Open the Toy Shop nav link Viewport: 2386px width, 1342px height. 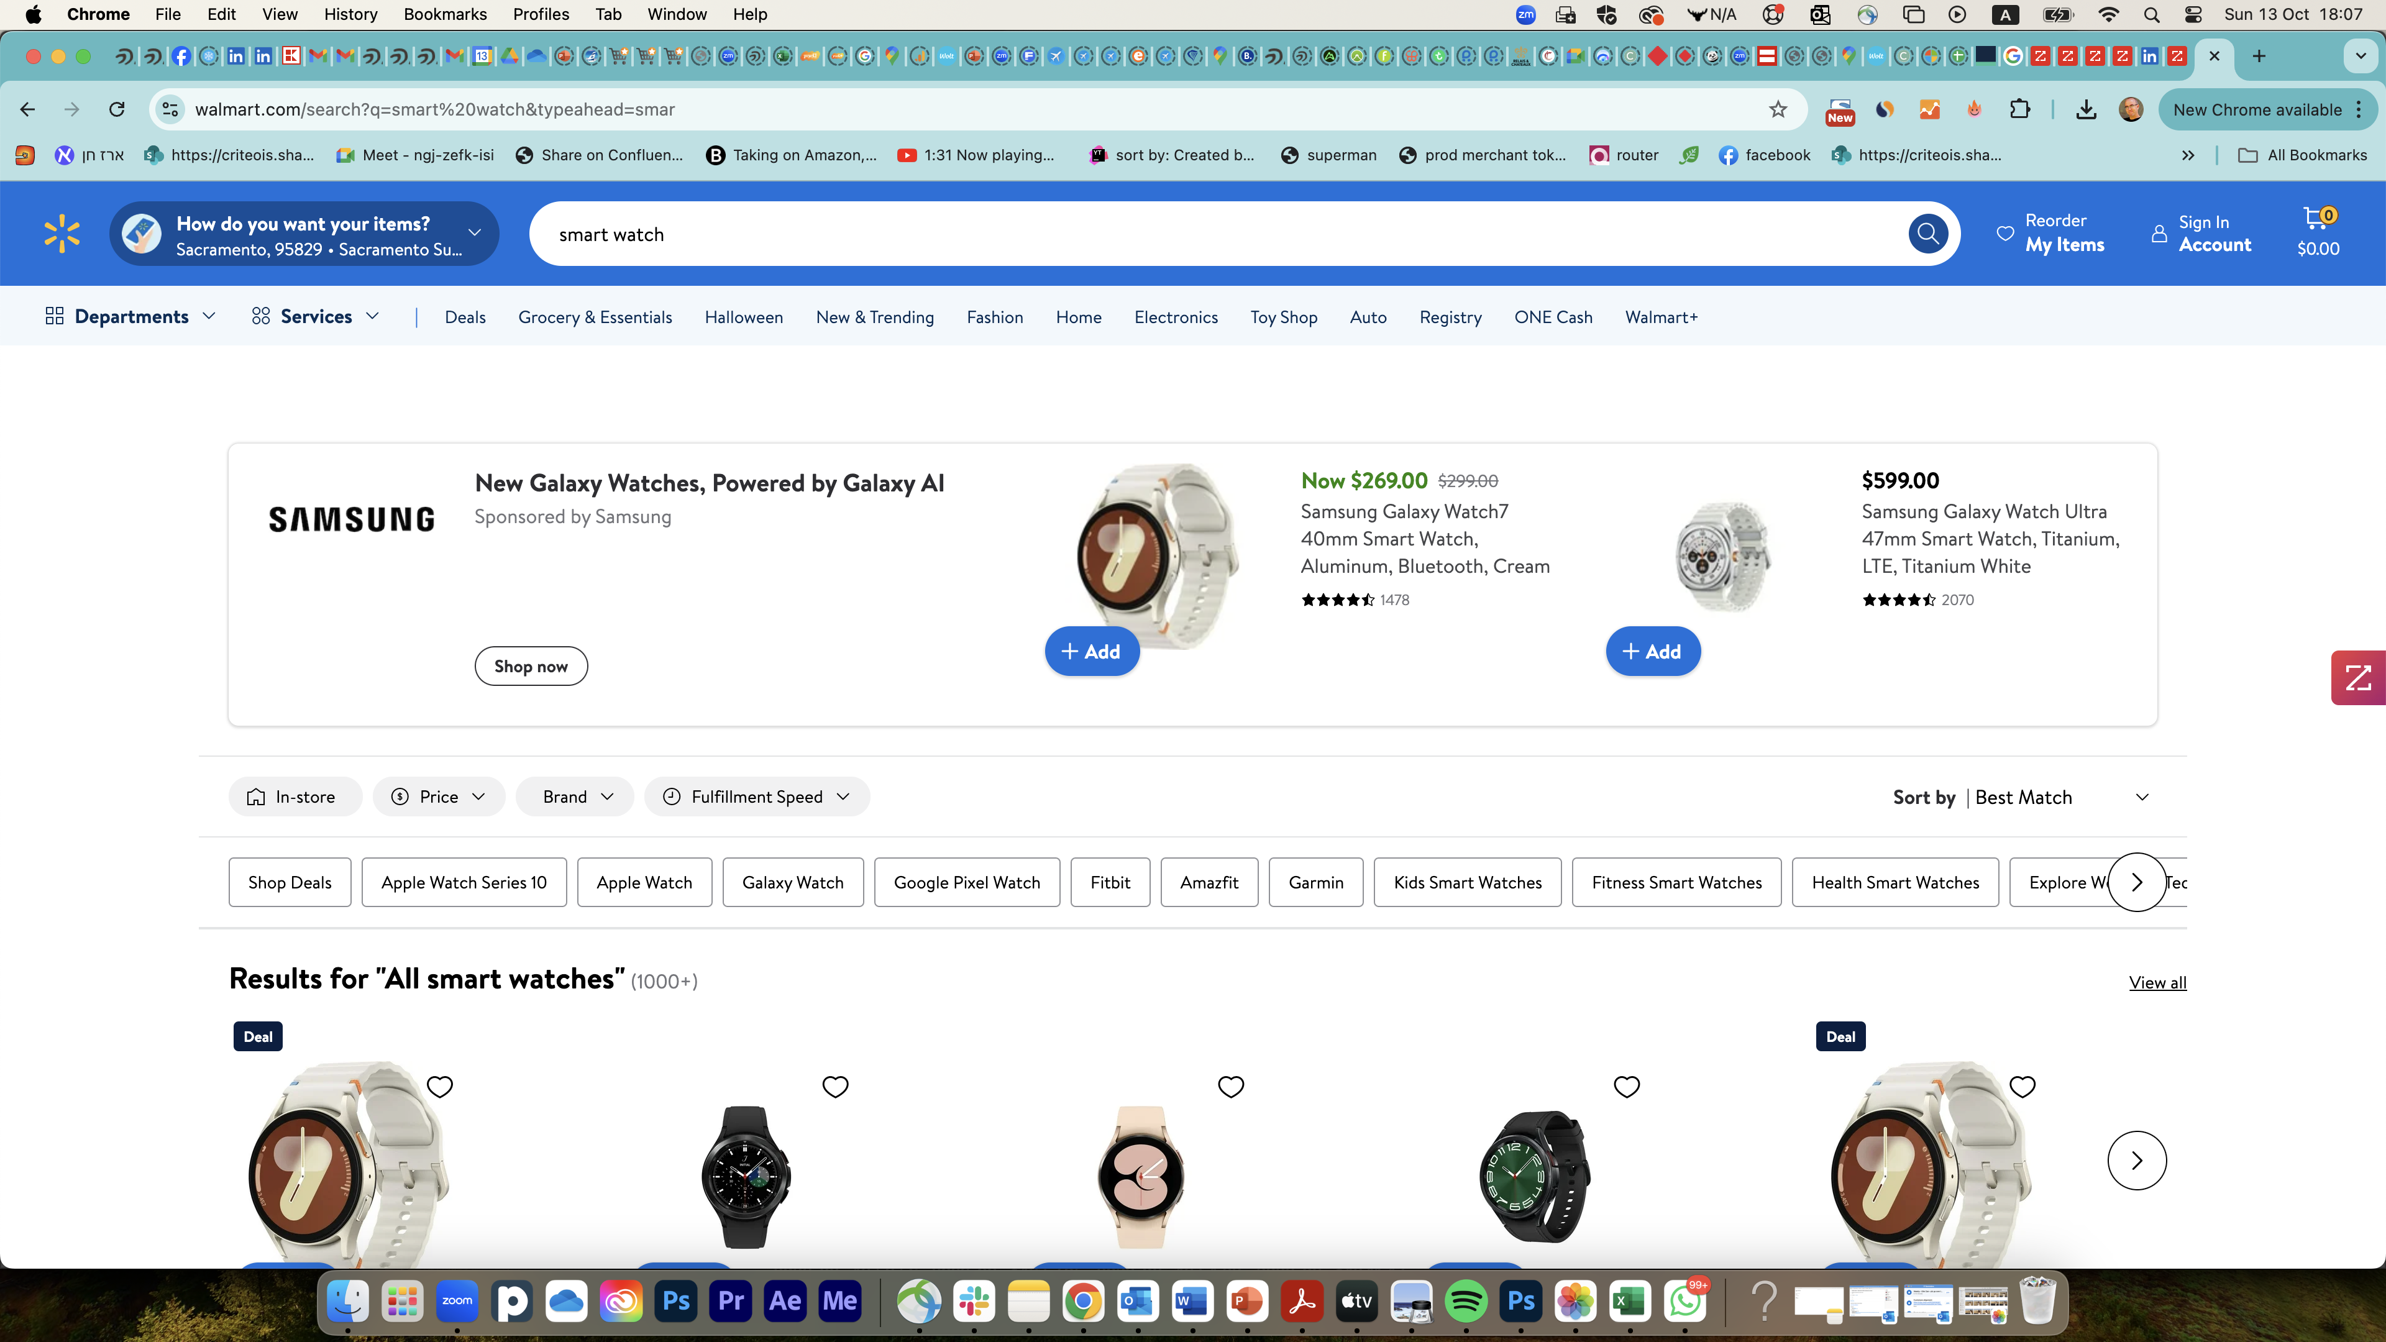(1284, 317)
